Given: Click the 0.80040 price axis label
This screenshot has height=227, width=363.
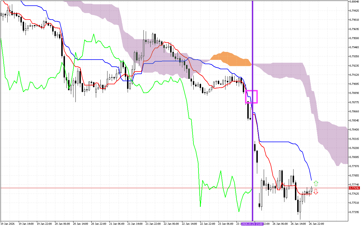Looking at the screenshot, I should click(x=354, y=1).
